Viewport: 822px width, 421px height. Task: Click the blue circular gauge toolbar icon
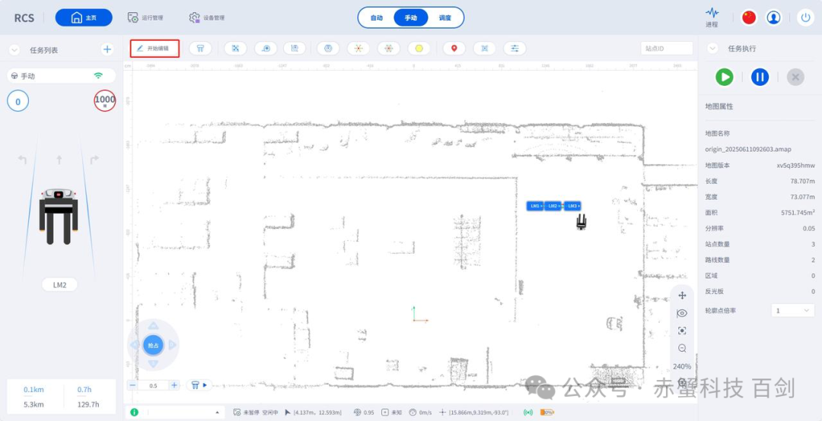[328, 49]
